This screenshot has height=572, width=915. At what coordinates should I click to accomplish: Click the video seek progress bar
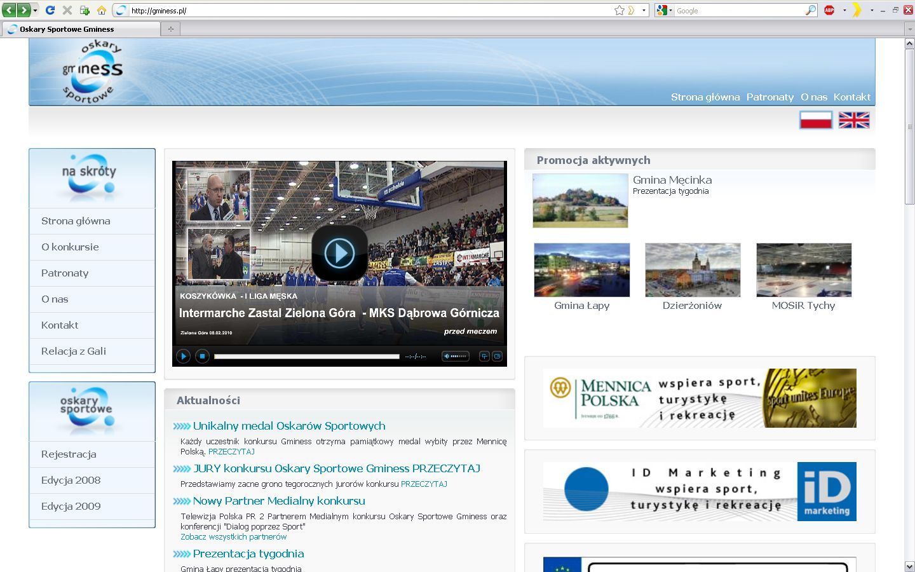pyautogui.click(x=307, y=357)
